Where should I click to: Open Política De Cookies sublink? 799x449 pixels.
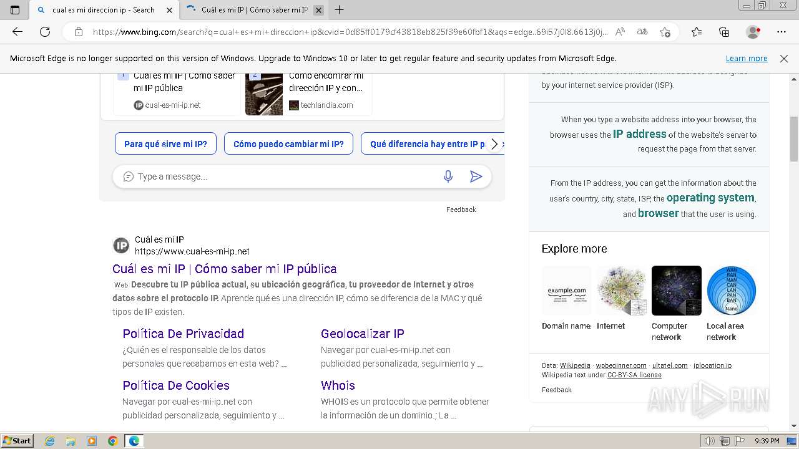coord(176,385)
